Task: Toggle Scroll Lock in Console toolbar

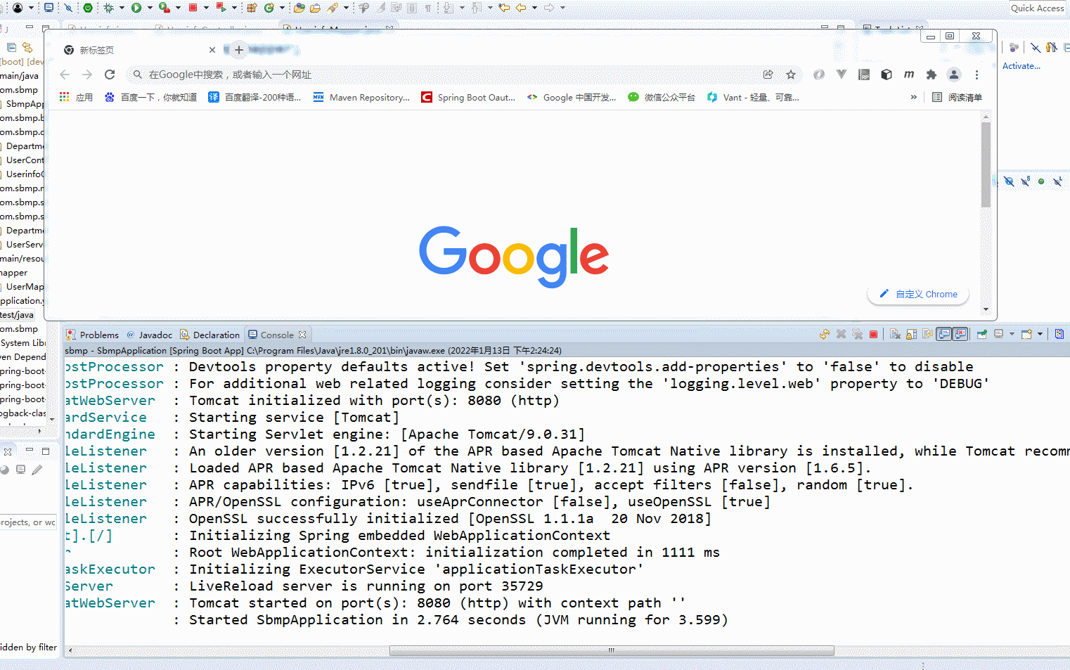Action: click(911, 335)
